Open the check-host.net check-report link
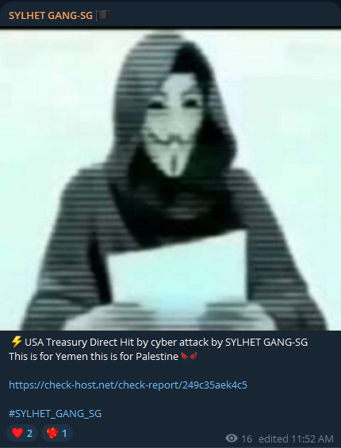Viewport: 341px width, 448px height. coord(128,385)
